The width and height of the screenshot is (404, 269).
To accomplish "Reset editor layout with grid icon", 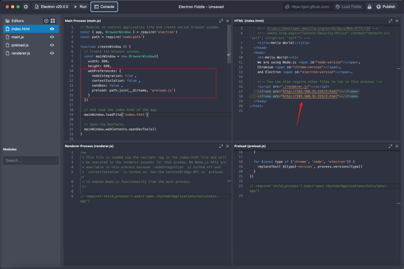I will (53, 21).
